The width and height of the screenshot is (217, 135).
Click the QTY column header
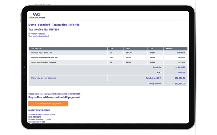click(x=111, y=49)
